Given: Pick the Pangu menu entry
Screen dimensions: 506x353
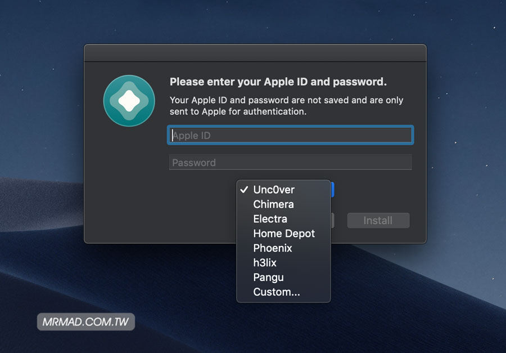Looking at the screenshot, I should [268, 278].
